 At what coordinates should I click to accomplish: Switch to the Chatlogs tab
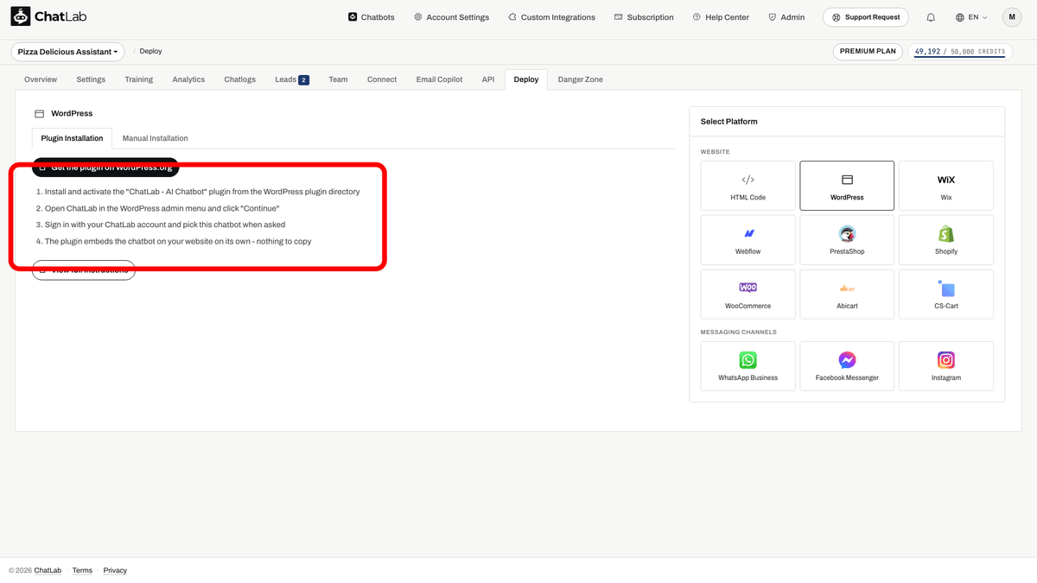240,79
